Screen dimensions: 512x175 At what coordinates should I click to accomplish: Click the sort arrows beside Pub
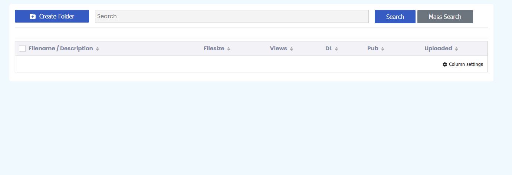(383, 49)
